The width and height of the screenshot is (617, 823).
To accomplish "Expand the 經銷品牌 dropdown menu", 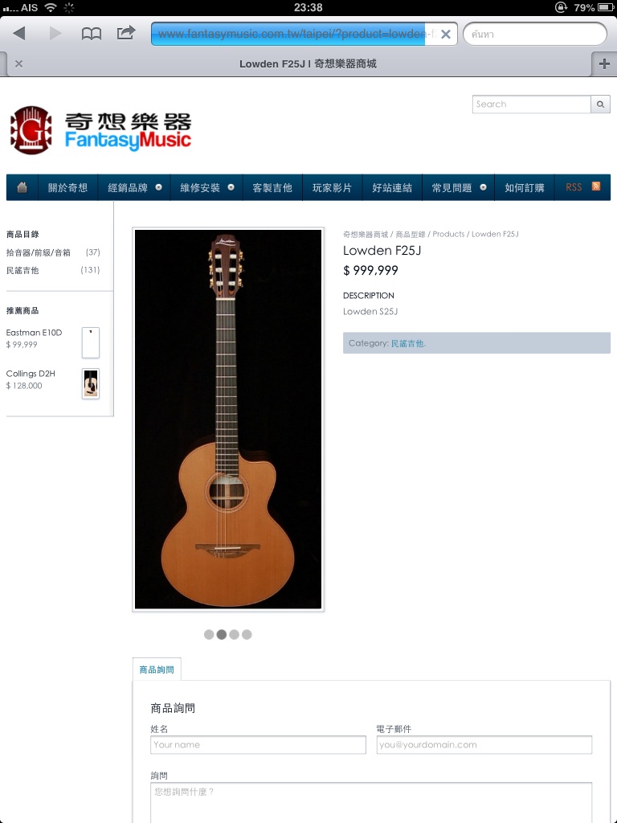I will tap(134, 187).
